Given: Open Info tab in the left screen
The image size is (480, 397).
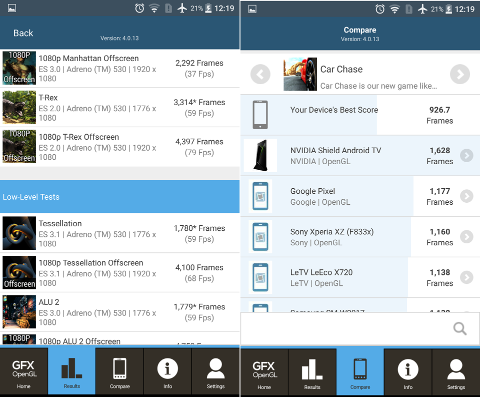Looking at the screenshot, I should pyautogui.click(x=167, y=371).
